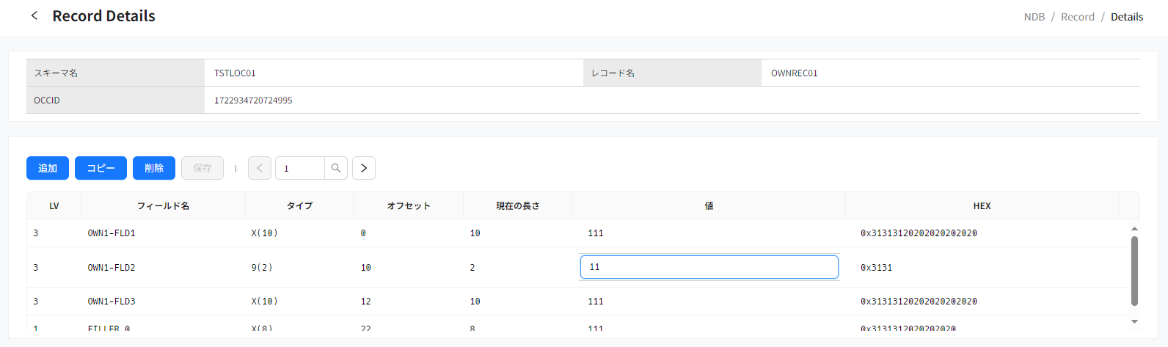Click the HEX column header
The height and width of the screenshot is (347, 1168).
pos(982,206)
